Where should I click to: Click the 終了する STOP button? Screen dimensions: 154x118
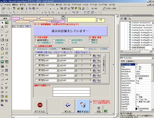40,106
